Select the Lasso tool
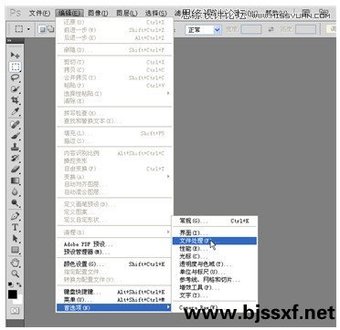Viewport: 340px width, 330px height. 15,77
